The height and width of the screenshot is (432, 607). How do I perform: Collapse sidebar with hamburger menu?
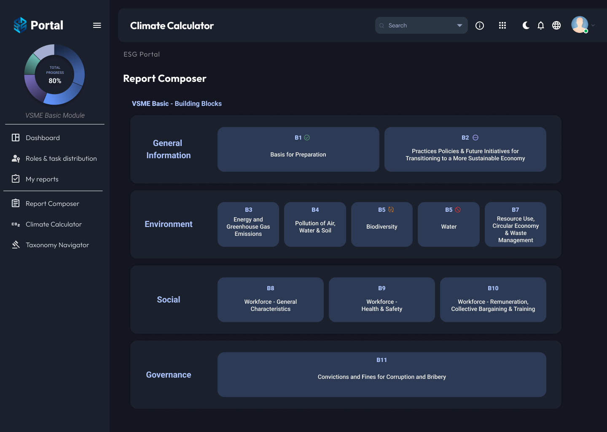(x=97, y=25)
